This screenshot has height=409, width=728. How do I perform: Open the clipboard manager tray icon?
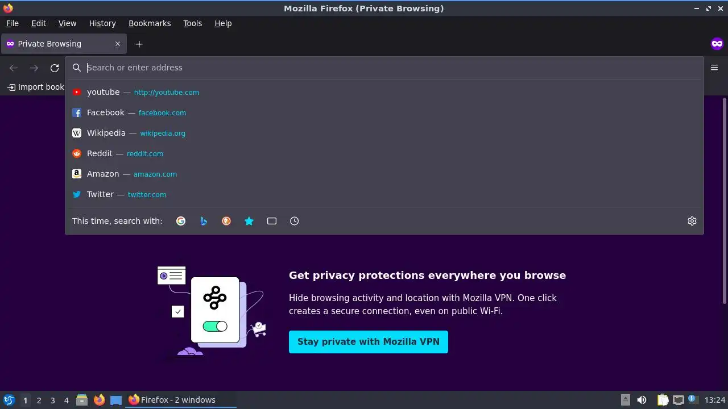[x=663, y=400]
